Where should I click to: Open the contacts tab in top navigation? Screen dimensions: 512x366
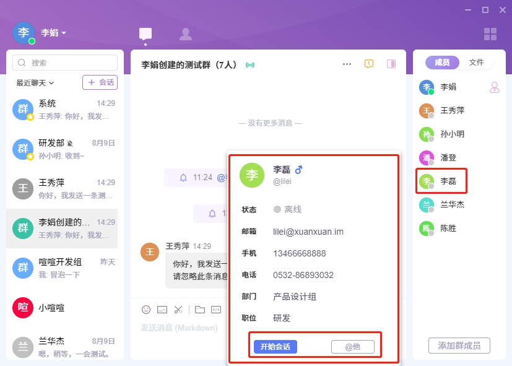185,34
